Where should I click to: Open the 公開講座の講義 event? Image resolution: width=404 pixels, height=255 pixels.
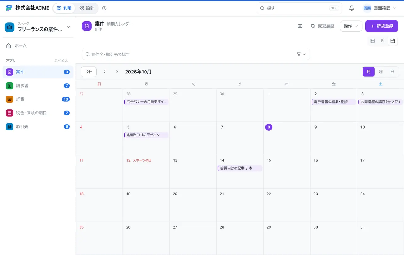(380, 102)
